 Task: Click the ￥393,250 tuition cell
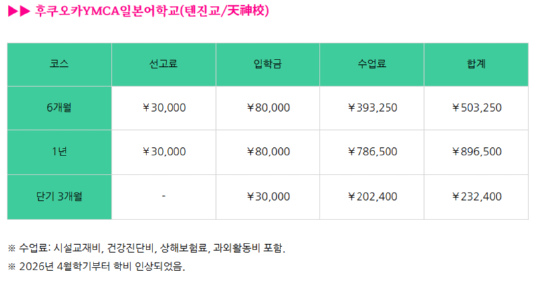[x=372, y=107]
